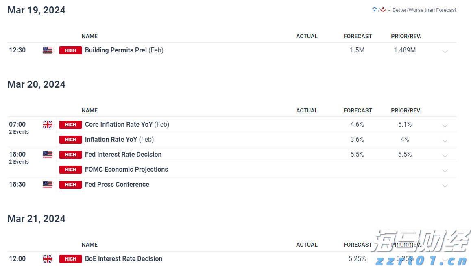Click the UK flag beside Core Inflation Rate
Image resolution: width=471 pixels, height=267 pixels.
(x=48, y=125)
